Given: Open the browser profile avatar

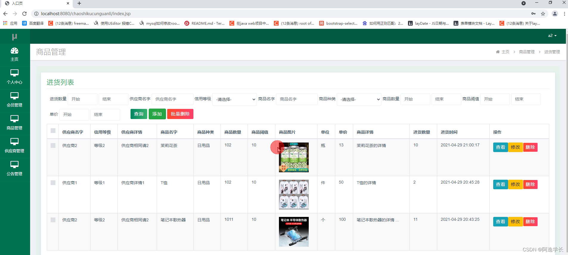Looking at the screenshot, I should point(555,14).
